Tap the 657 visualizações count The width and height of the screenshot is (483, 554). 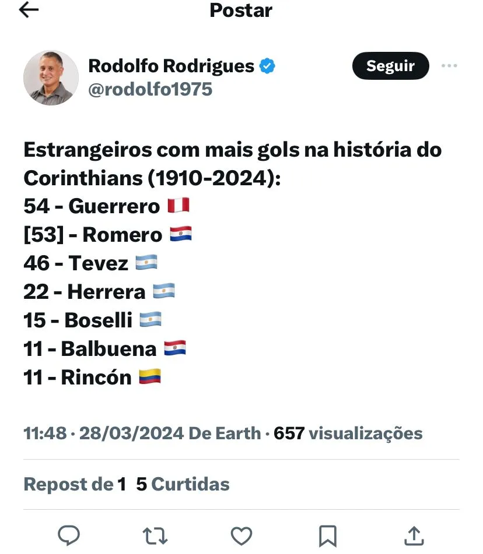click(x=348, y=433)
